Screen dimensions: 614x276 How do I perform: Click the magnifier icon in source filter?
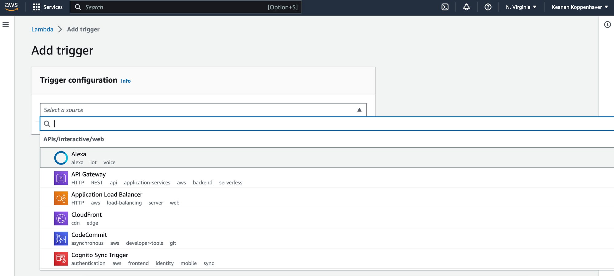coord(47,124)
